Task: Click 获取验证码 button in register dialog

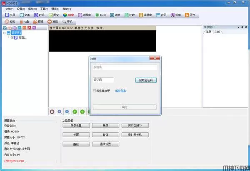Action: click(x=146, y=80)
